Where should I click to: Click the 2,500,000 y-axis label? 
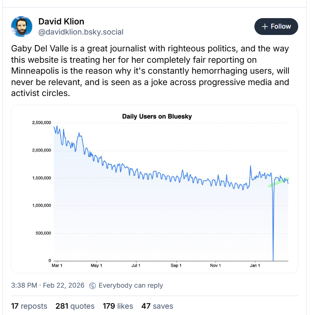click(41, 123)
